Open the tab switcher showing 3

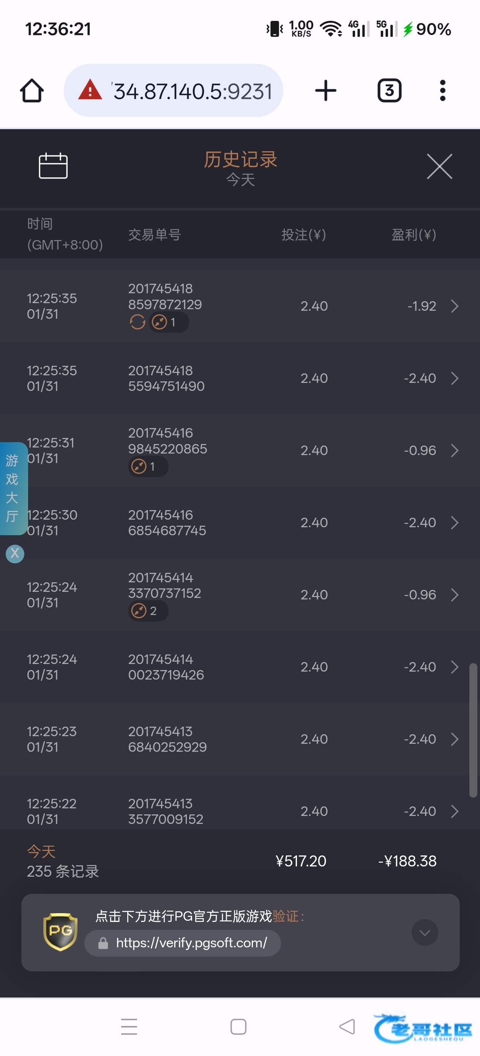(x=389, y=91)
